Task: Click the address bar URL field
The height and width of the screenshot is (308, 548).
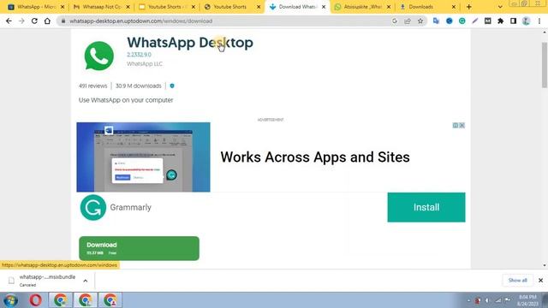Action: tap(223, 21)
